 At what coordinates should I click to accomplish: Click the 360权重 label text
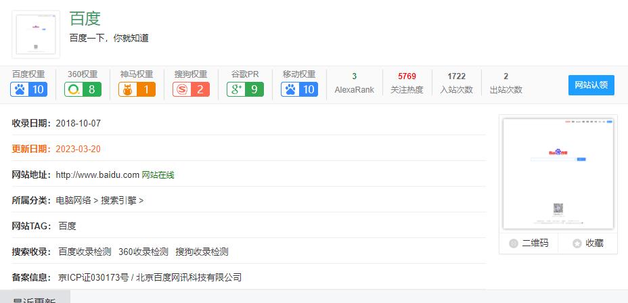83,74
